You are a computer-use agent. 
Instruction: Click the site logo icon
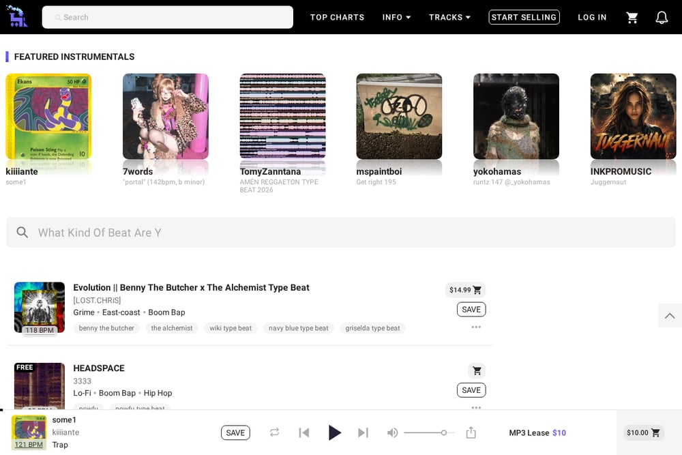[x=18, y=17]
